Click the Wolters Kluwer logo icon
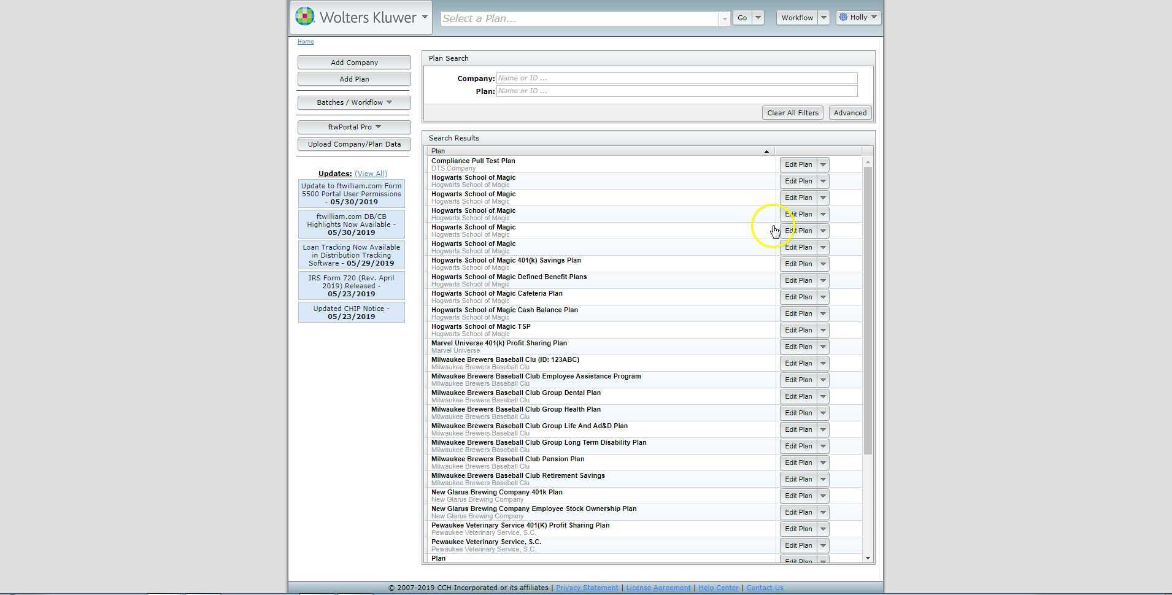The width and height of the screenshot is (1172, 595). 304,17
